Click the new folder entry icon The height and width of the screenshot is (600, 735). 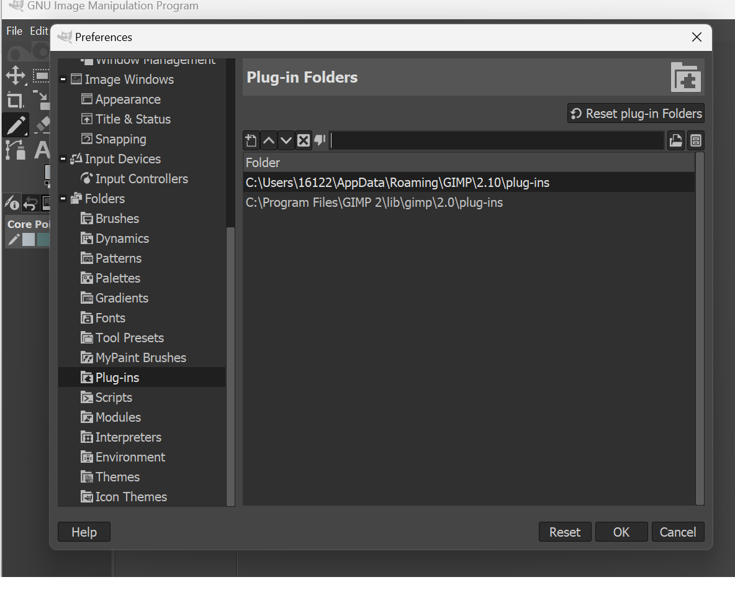251,140
